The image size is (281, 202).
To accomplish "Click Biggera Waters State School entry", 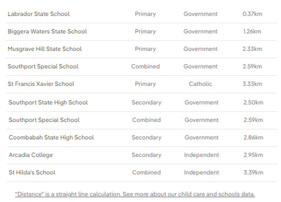I will (x=47, y=31).
